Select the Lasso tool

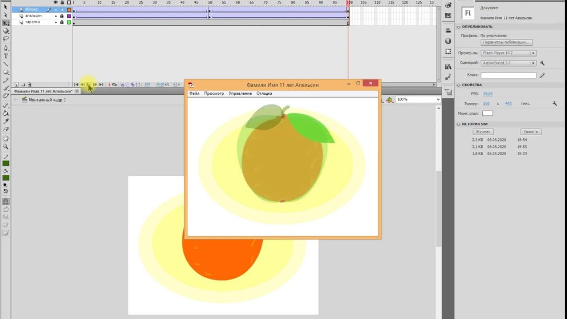[6, 39]
